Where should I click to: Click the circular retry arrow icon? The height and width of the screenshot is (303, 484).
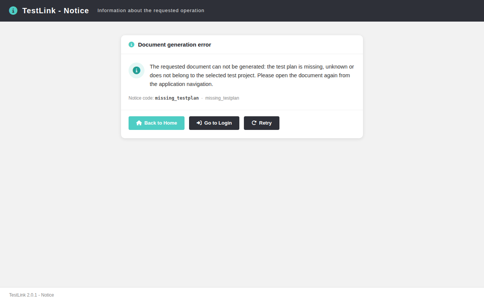click(x=254, y=123)
